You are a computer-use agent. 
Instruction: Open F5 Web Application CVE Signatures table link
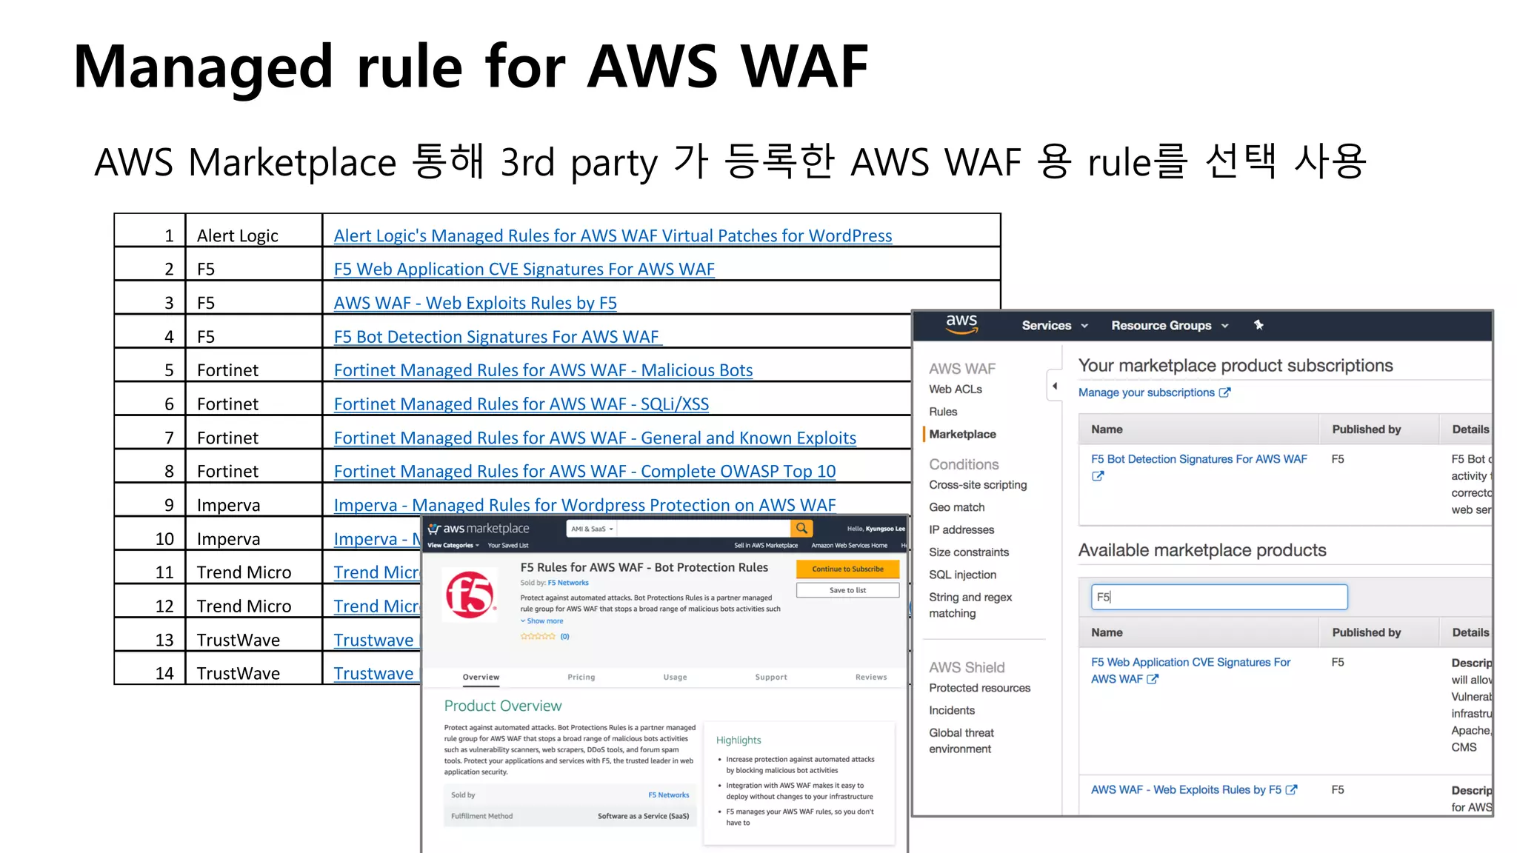(524, 270)
